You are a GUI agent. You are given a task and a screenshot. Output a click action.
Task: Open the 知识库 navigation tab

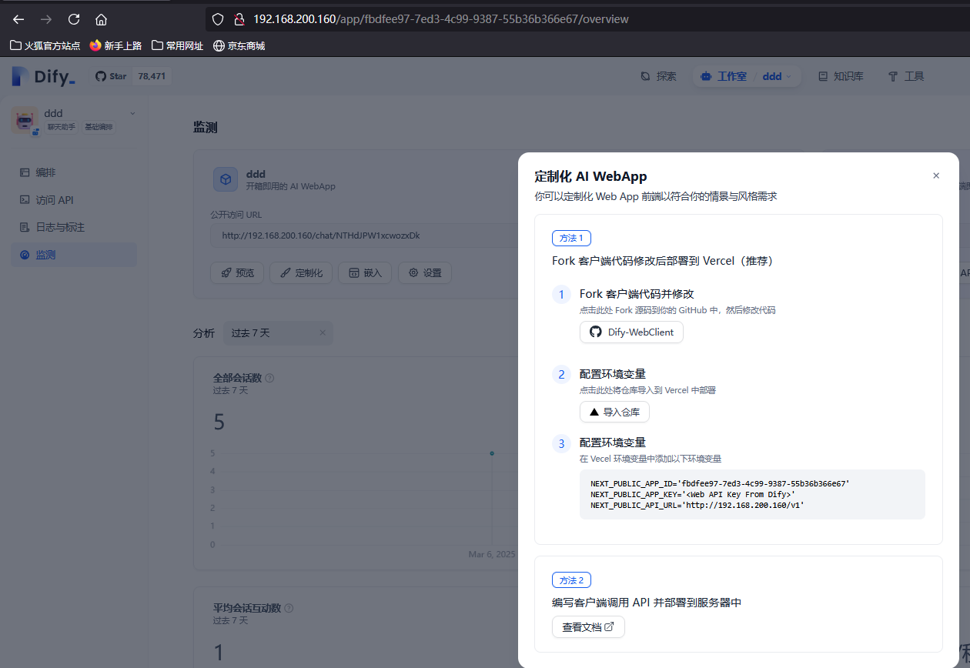841,76
